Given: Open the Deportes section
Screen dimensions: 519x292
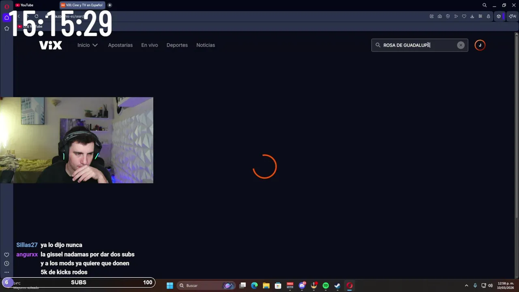Looking at the screenshot, I should 177,45.
